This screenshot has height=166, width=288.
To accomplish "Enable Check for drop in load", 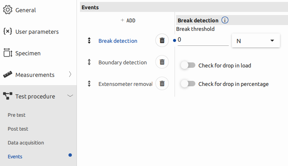I will pyautogui.click(x=188, y=65).
